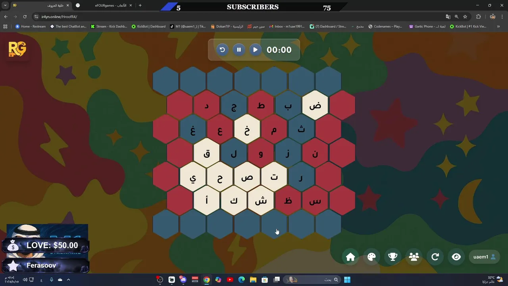Select the hexagon with letter ق
The height and width of the screenshot is (286, 508).
point(207,153)
